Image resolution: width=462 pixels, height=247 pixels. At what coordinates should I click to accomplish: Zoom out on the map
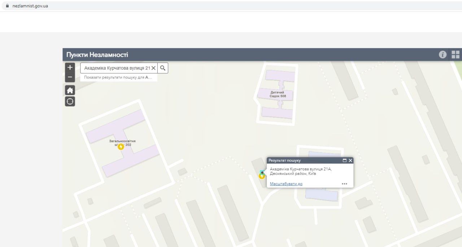click(x=70, y=77)
